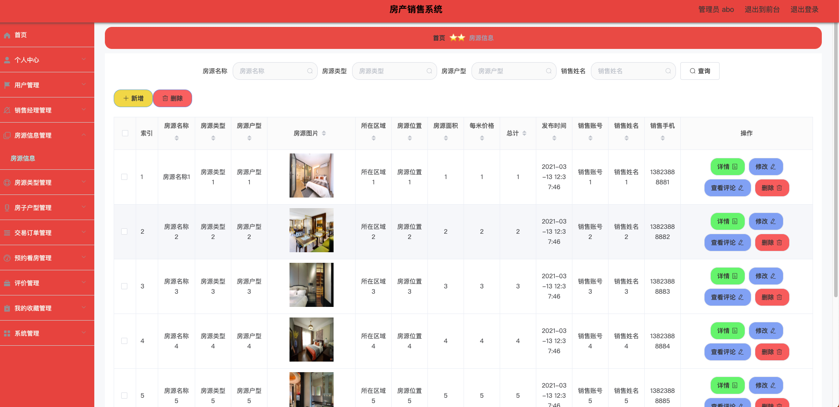The height and width of the screenshot is (407, 839).
Task: Click the list icon beside 交易订单管理
Action: click(7, 233)
